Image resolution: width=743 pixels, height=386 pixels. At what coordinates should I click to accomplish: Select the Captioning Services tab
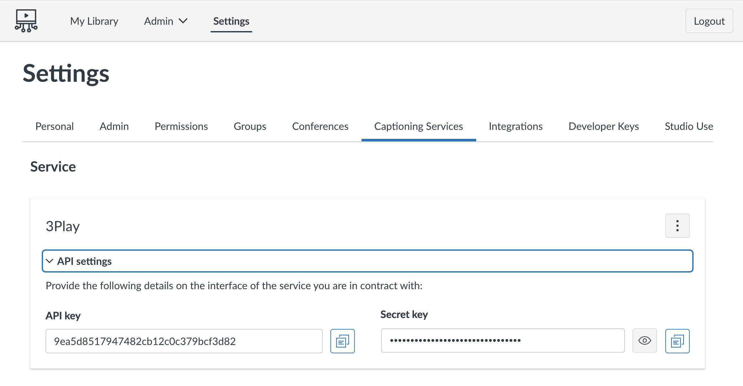[x=418, y=126]
